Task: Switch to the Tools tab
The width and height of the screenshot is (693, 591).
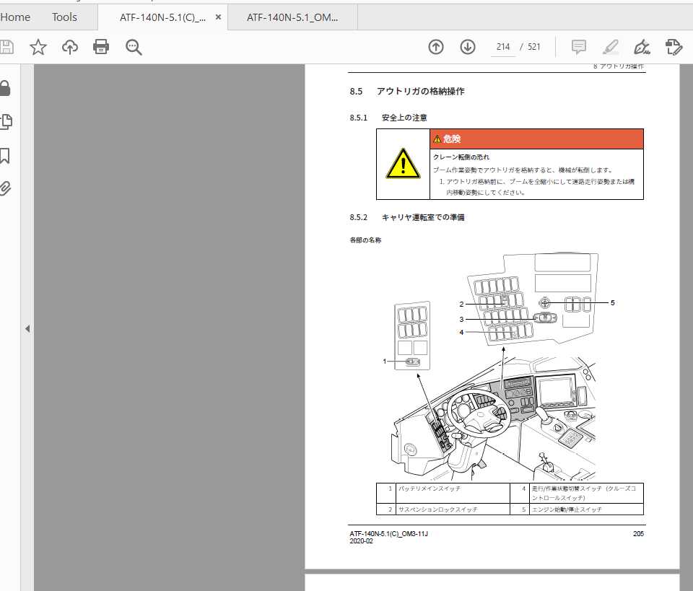Action: tap(64, 17)
